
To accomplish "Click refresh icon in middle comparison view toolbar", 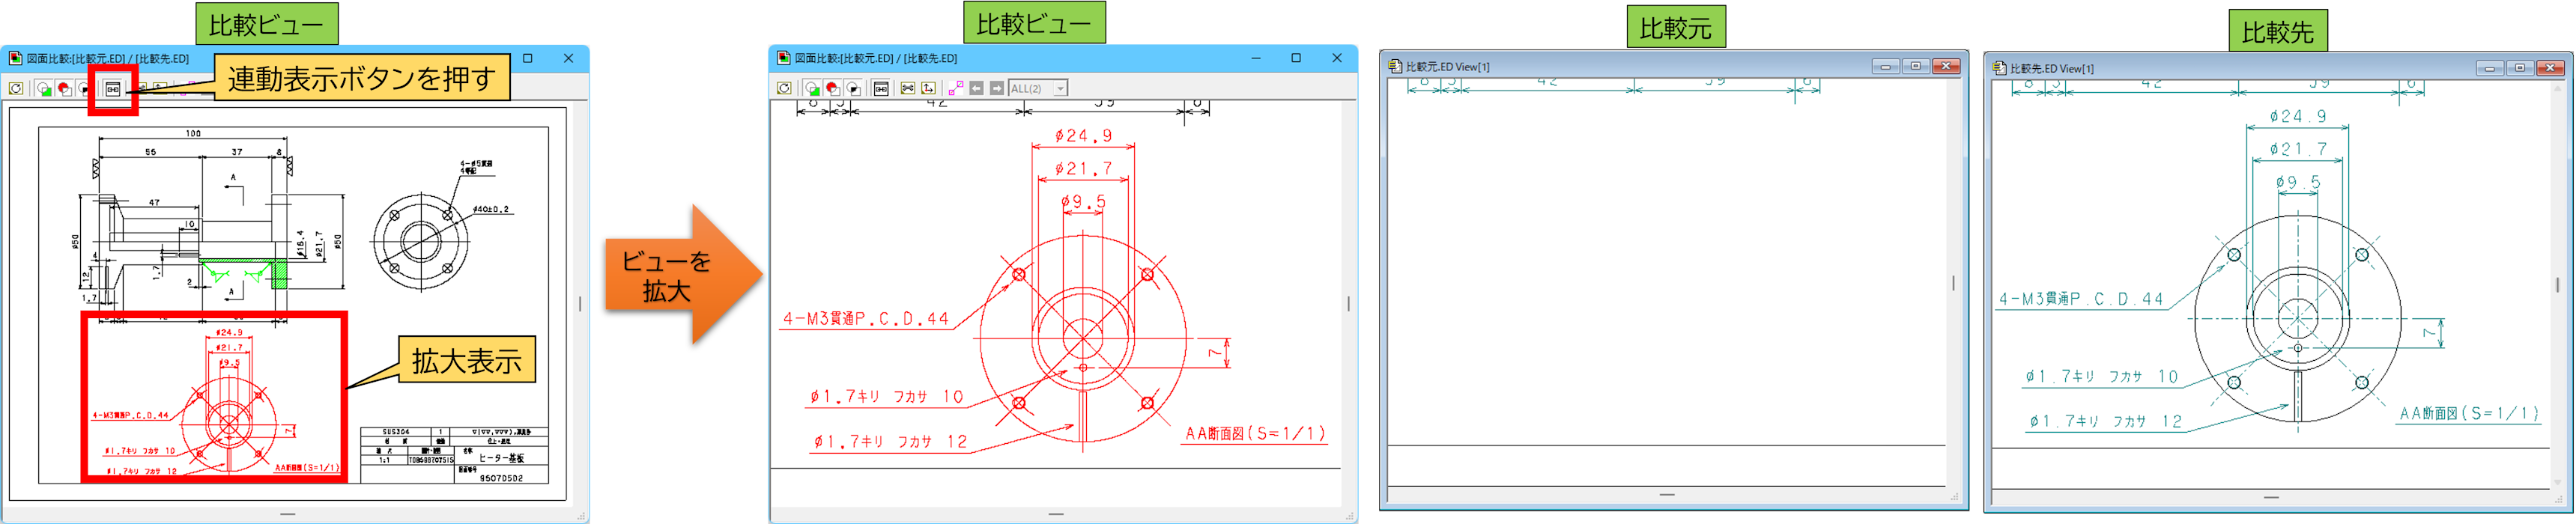I will 784,89.
